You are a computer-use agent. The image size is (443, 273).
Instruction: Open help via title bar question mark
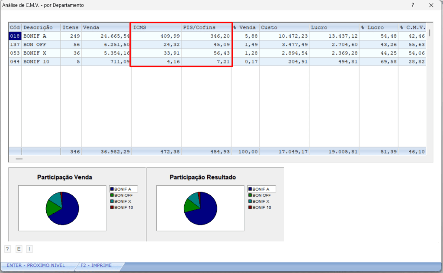tap(413, 5)
